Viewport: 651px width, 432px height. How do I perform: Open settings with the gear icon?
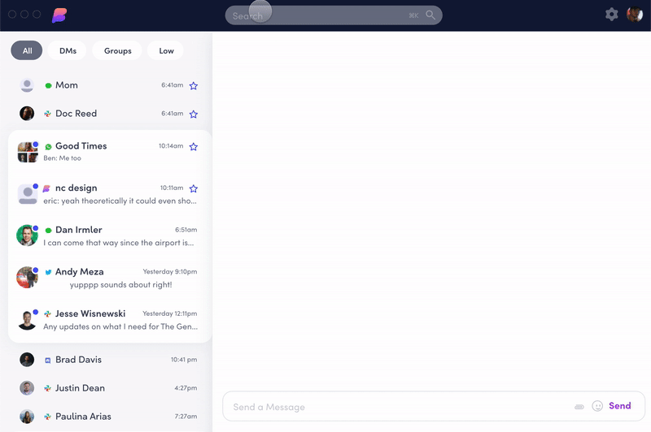(x=611, y=15)
